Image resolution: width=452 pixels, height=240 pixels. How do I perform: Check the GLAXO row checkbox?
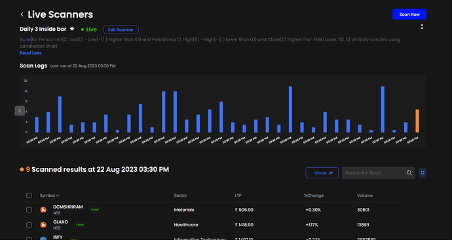click(29, 225)
